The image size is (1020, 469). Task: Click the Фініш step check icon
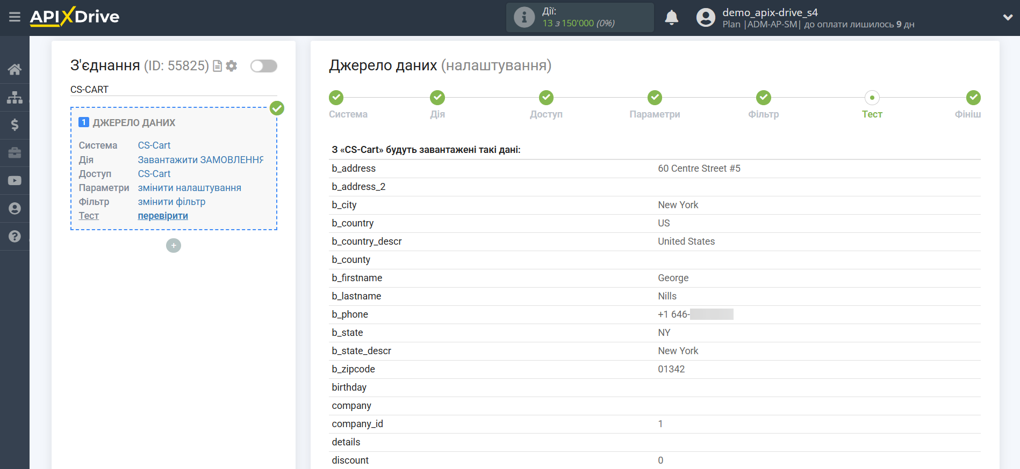[973, 98]
